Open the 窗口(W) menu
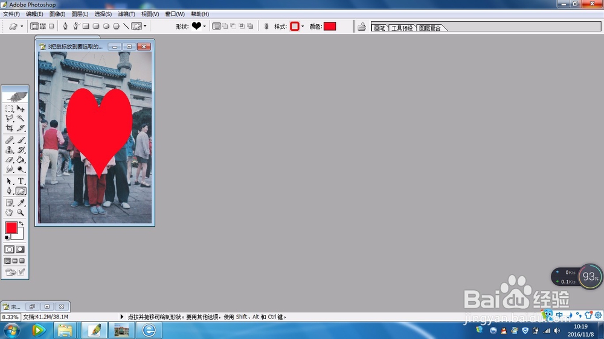 (175, 14)
